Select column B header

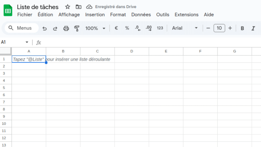click(63, 51)
